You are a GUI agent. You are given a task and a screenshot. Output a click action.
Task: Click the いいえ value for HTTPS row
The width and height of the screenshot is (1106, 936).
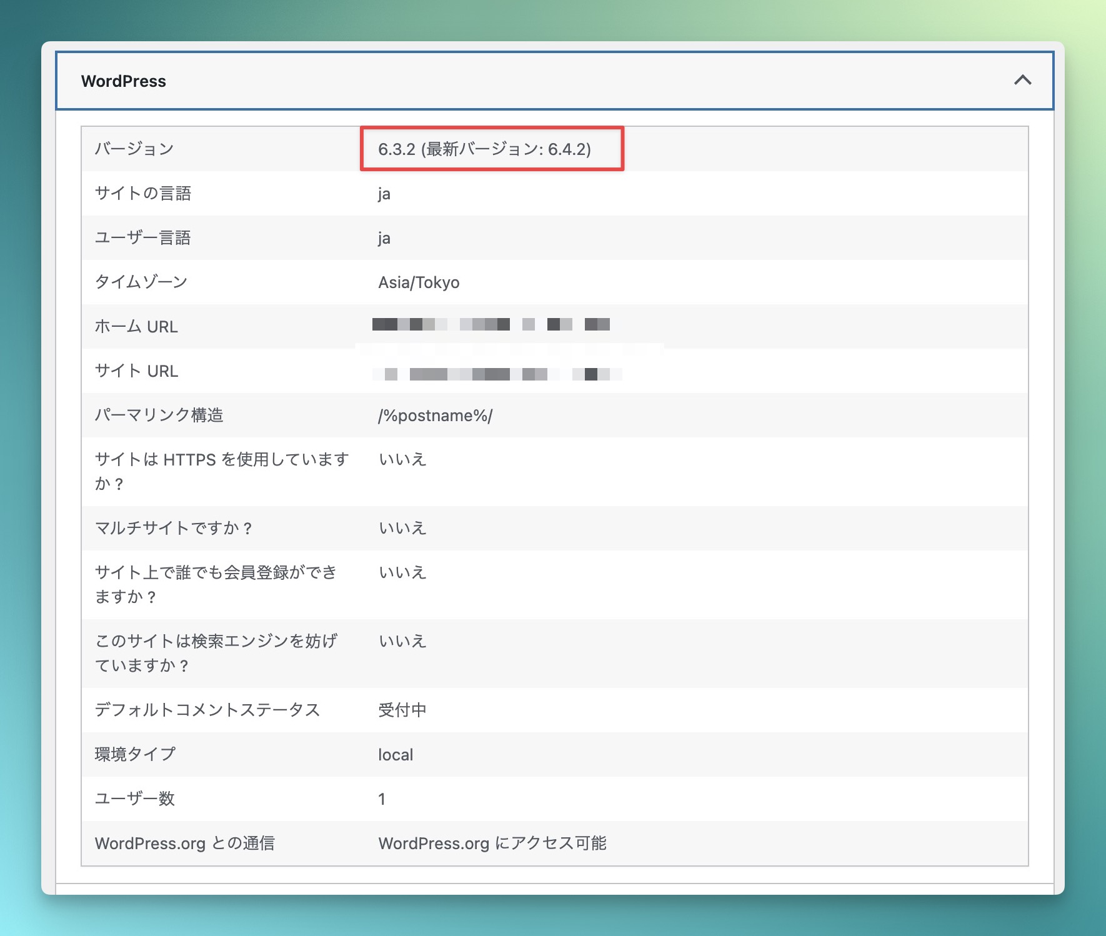(402, 459)
